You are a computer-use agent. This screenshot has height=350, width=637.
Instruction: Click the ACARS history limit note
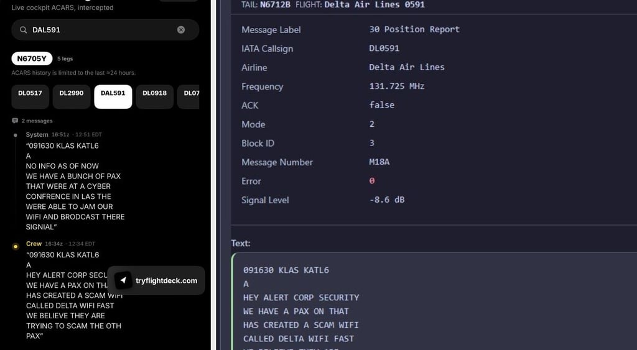73,73
